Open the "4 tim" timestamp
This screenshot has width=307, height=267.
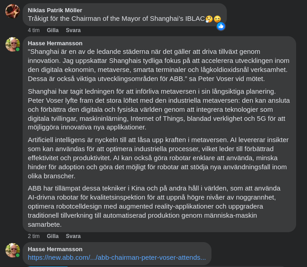34,30
